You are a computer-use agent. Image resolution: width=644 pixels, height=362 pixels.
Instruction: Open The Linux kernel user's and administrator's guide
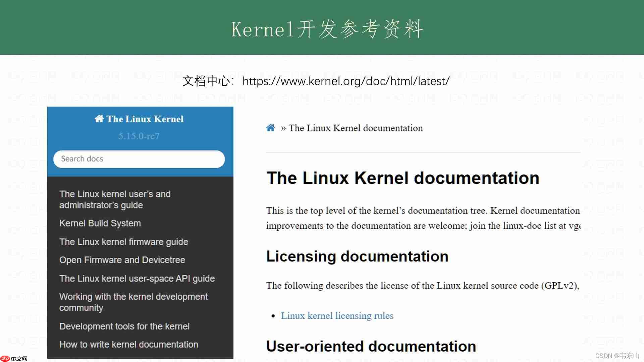pyautogui.click(x=115, y=199)
